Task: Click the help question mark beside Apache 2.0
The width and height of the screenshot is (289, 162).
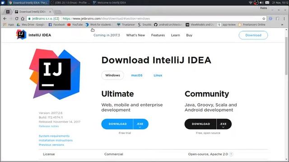Action: tap(231, 154)
